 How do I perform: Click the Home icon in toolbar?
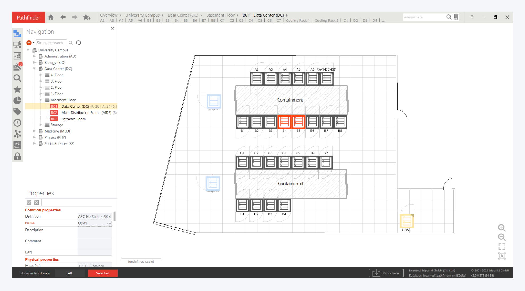click(x=51, y=17)
